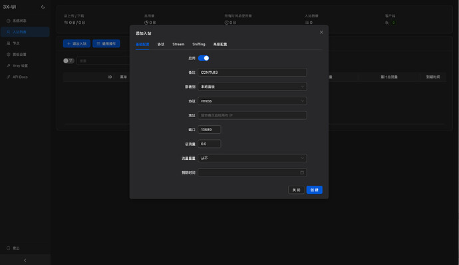Image resolution: width=459 pixels, height=265 pixels.
Task: Click the 添加入站 button in the background page
Action: pyautogui.click(x=76, y=44)
